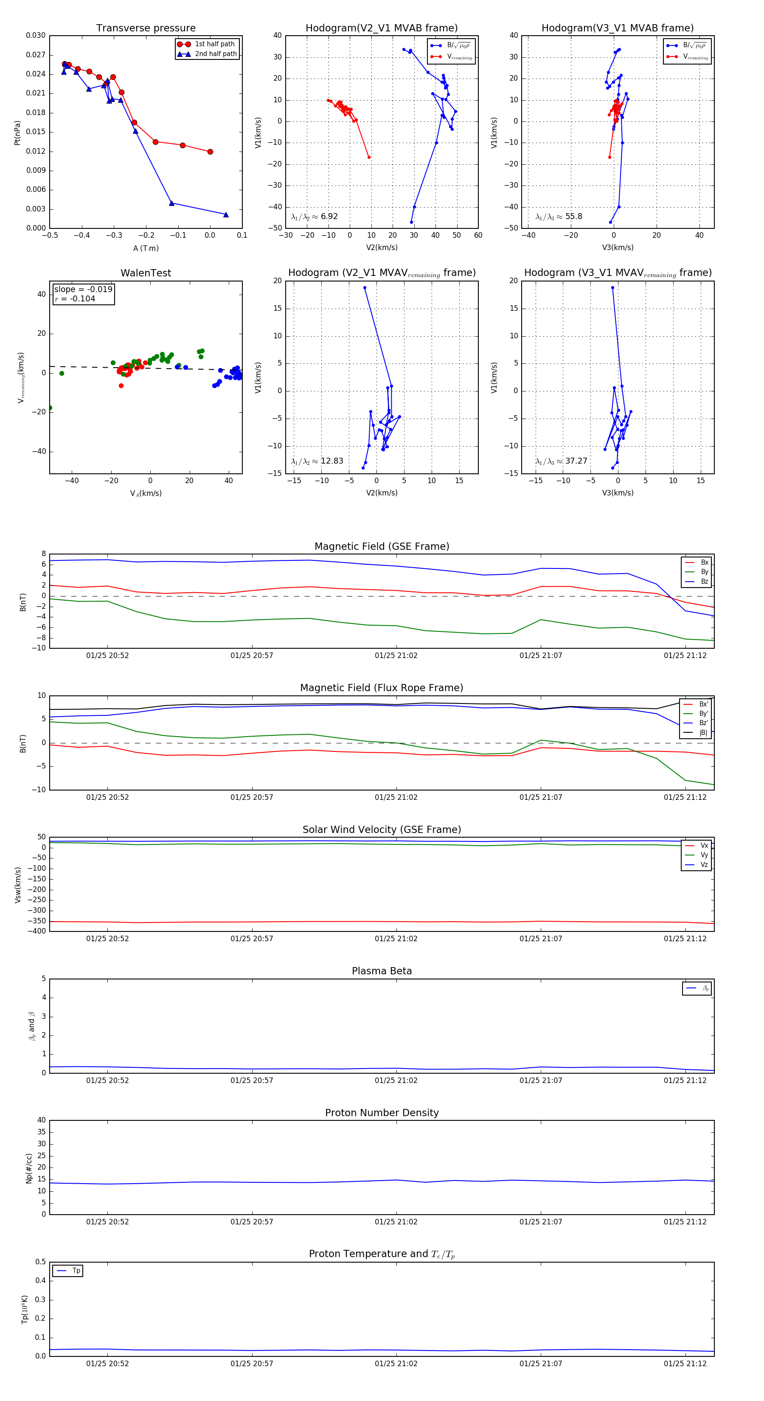Screen dimensions: 764x1401
Task: Click the 'Transverse pressure' plot title
Action: [146, 28]
